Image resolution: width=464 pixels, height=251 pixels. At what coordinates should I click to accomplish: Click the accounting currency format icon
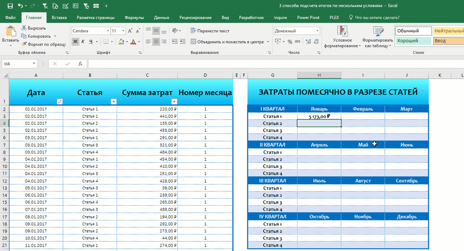point(278,42)
